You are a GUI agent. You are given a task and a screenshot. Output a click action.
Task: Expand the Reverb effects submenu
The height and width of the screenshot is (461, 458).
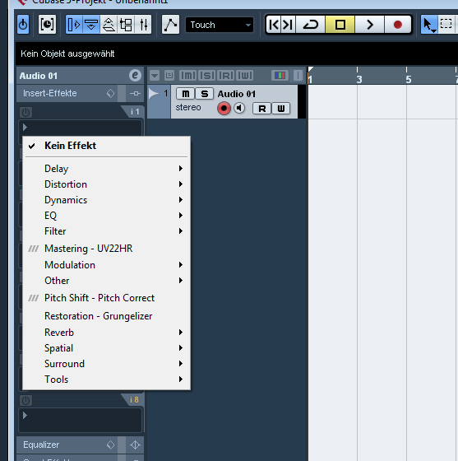[106, 333]
